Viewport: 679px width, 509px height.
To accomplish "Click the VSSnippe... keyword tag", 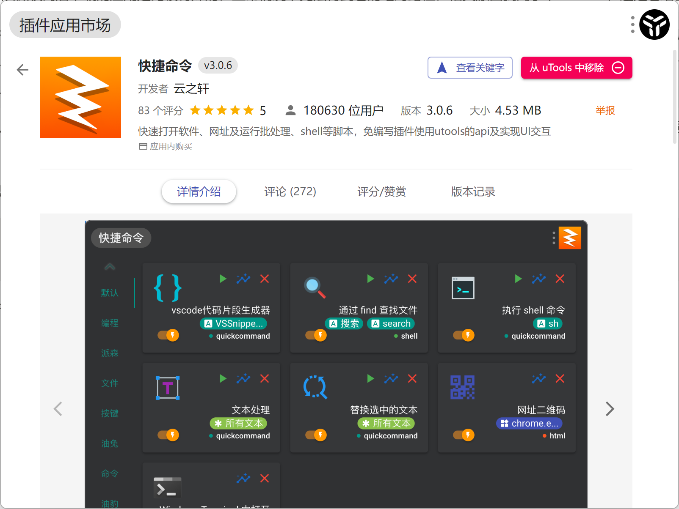I will click(233, 323).
